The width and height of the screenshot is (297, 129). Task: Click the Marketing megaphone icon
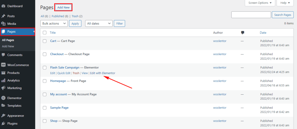[x=3, y=88]
